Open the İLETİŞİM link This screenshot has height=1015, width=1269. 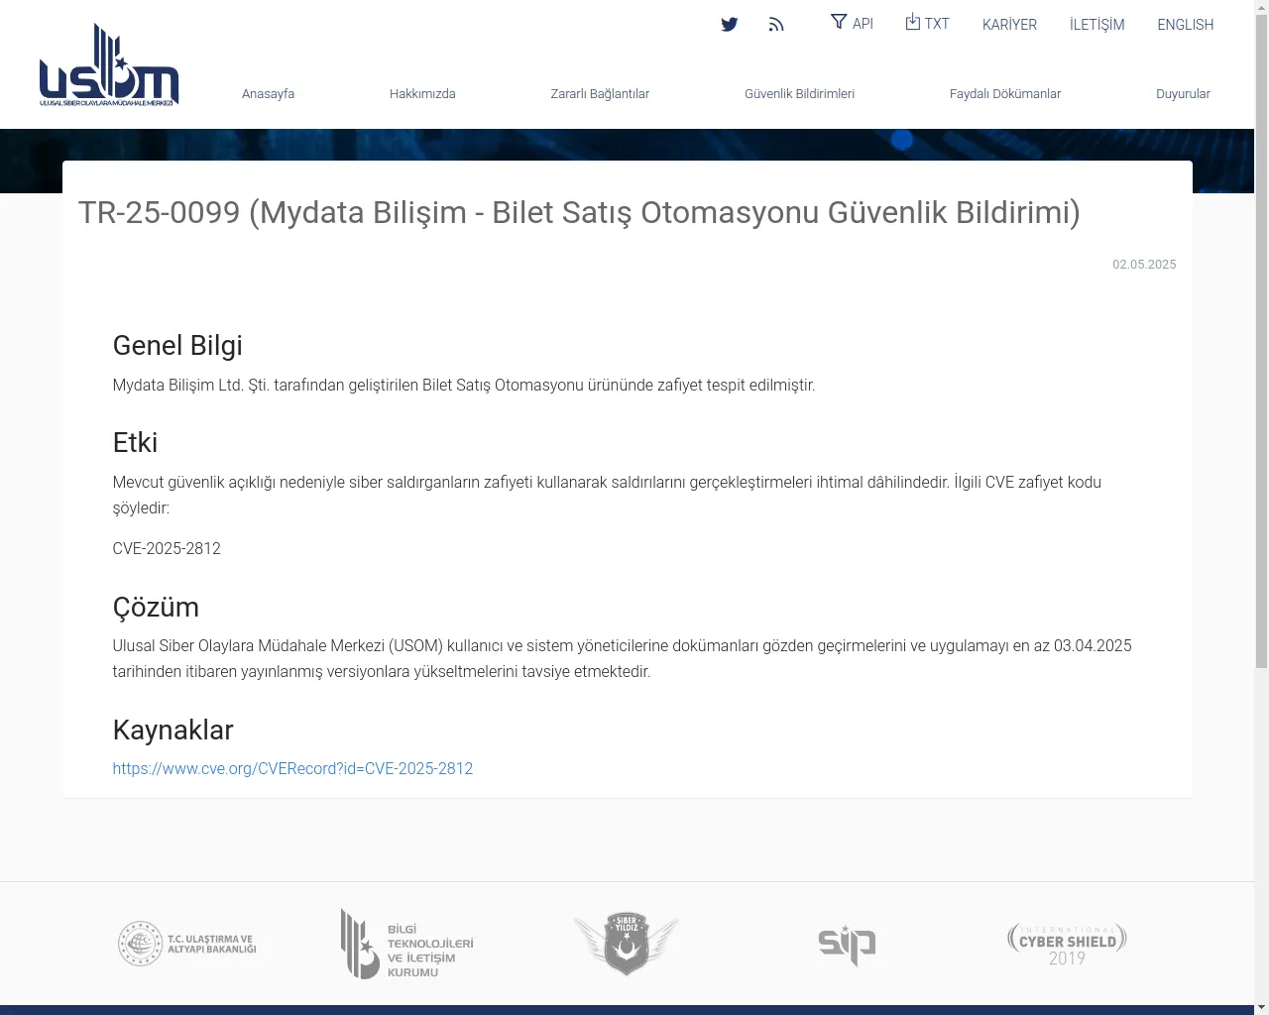coord(1096,25)
